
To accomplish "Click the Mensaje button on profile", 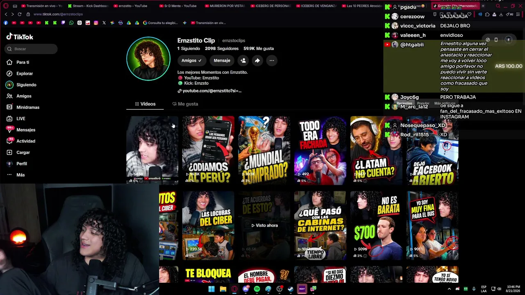I will pos(222,61).
